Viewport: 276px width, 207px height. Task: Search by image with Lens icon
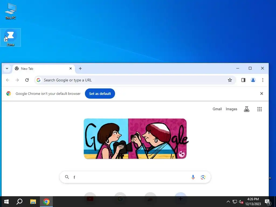click(203, 177)
